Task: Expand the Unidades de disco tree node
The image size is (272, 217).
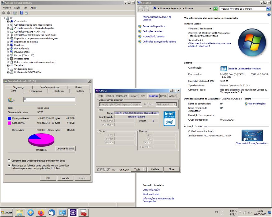Action: point(8,69)
